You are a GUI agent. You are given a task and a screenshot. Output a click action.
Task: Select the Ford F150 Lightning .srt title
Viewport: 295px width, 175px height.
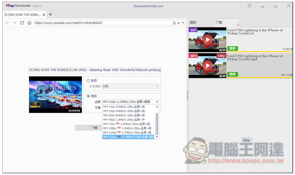click(255, 32)
